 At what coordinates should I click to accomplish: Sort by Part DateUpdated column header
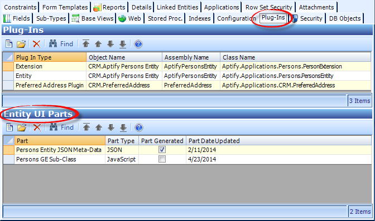(279, 141)
